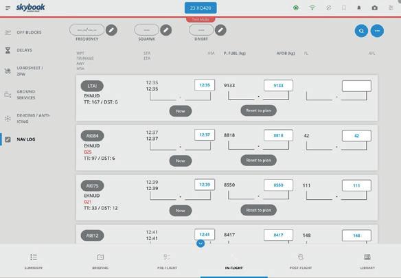The width and height of the screenshot is (401, 278).
Task: Switch to the Post Flight tab
Action: point(301,261)
